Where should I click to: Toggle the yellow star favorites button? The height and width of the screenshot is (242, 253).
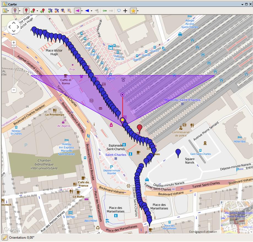133,11
